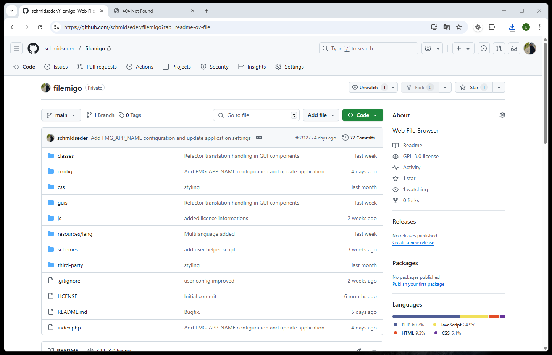The width and height of the screenshot is (552, 355).
Task: Open Chrome three-dot menu
Action: (x=540, y=27)
